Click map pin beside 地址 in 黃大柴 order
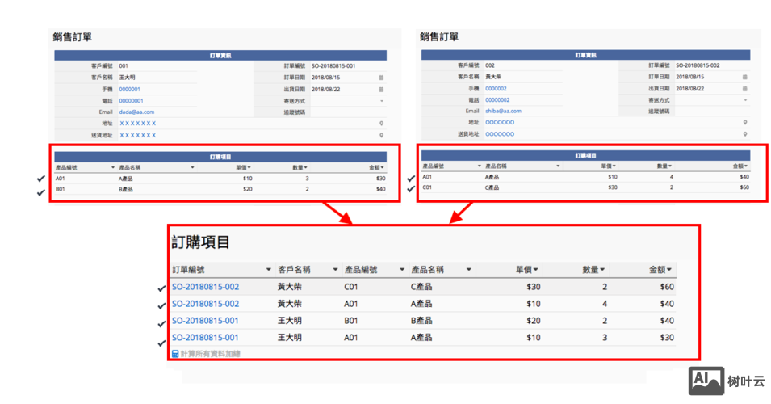Image resolution: width=771 pixels, height=404 pixels. click(x=745, y=123)
